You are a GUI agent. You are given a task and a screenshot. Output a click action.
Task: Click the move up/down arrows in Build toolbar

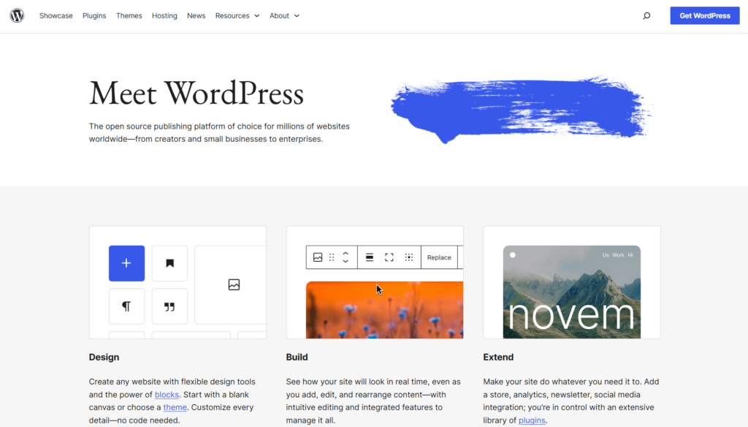(x=346, y=257)
